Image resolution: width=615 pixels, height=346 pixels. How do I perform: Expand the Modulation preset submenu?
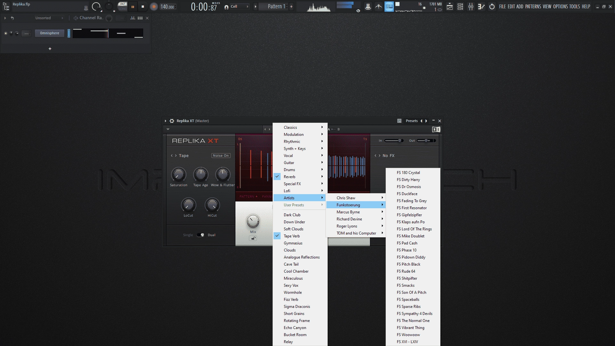300,134
